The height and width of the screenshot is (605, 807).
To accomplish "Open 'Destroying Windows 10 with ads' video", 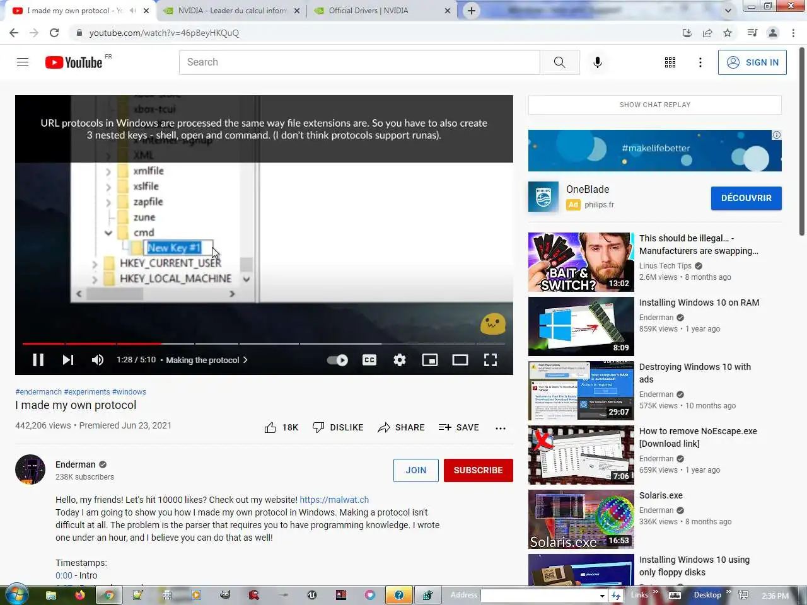I will tap(695, 373).
